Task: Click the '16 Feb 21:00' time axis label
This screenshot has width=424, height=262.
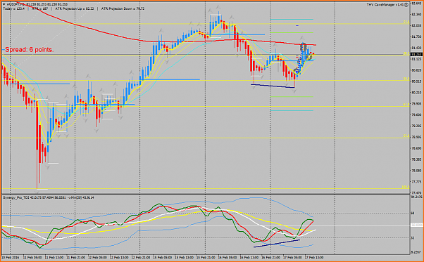Action: [x=270, y=257]
